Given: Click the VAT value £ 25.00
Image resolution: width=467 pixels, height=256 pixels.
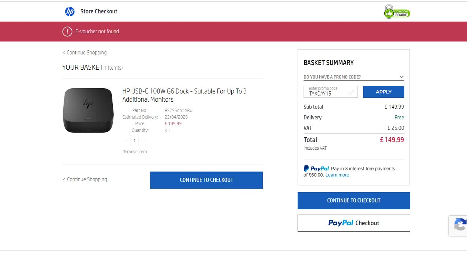Looking at the screenshot, I should 396,128.
